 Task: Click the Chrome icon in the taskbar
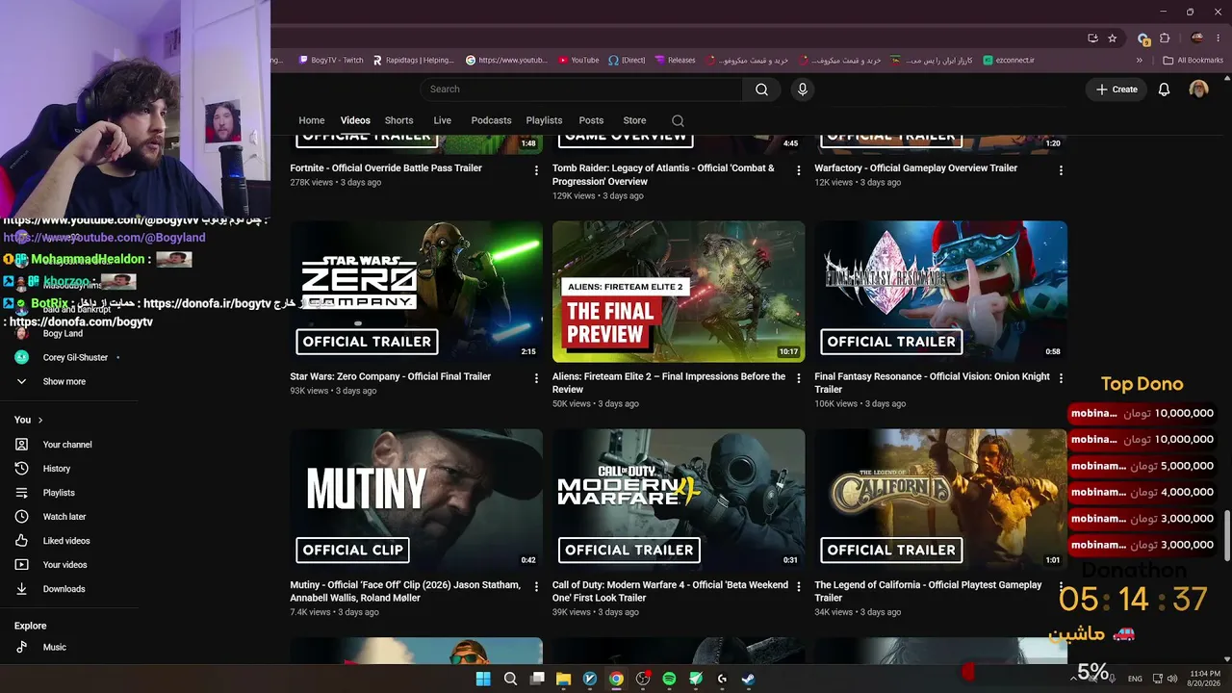tap(616, 679)
